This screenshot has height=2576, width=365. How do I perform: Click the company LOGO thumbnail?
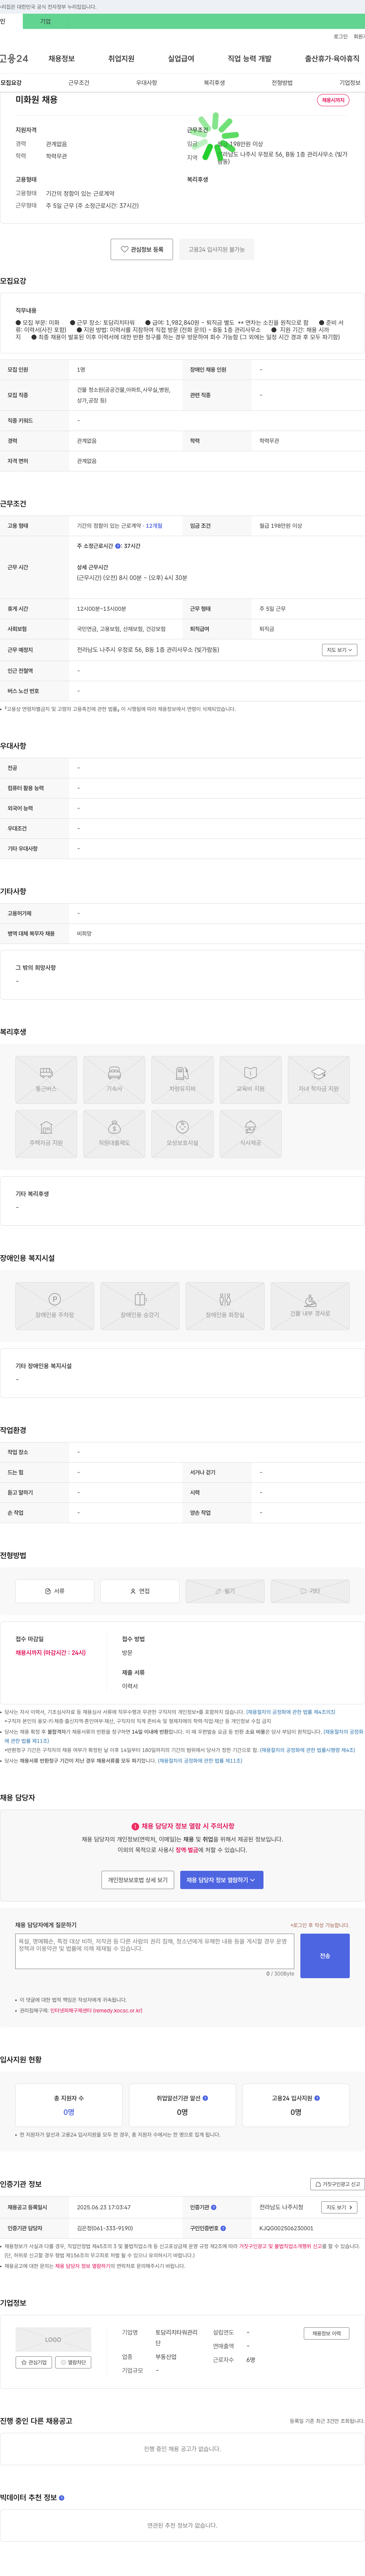click(x=53, y=2339)
